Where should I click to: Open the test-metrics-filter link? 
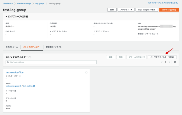point(15,72)
